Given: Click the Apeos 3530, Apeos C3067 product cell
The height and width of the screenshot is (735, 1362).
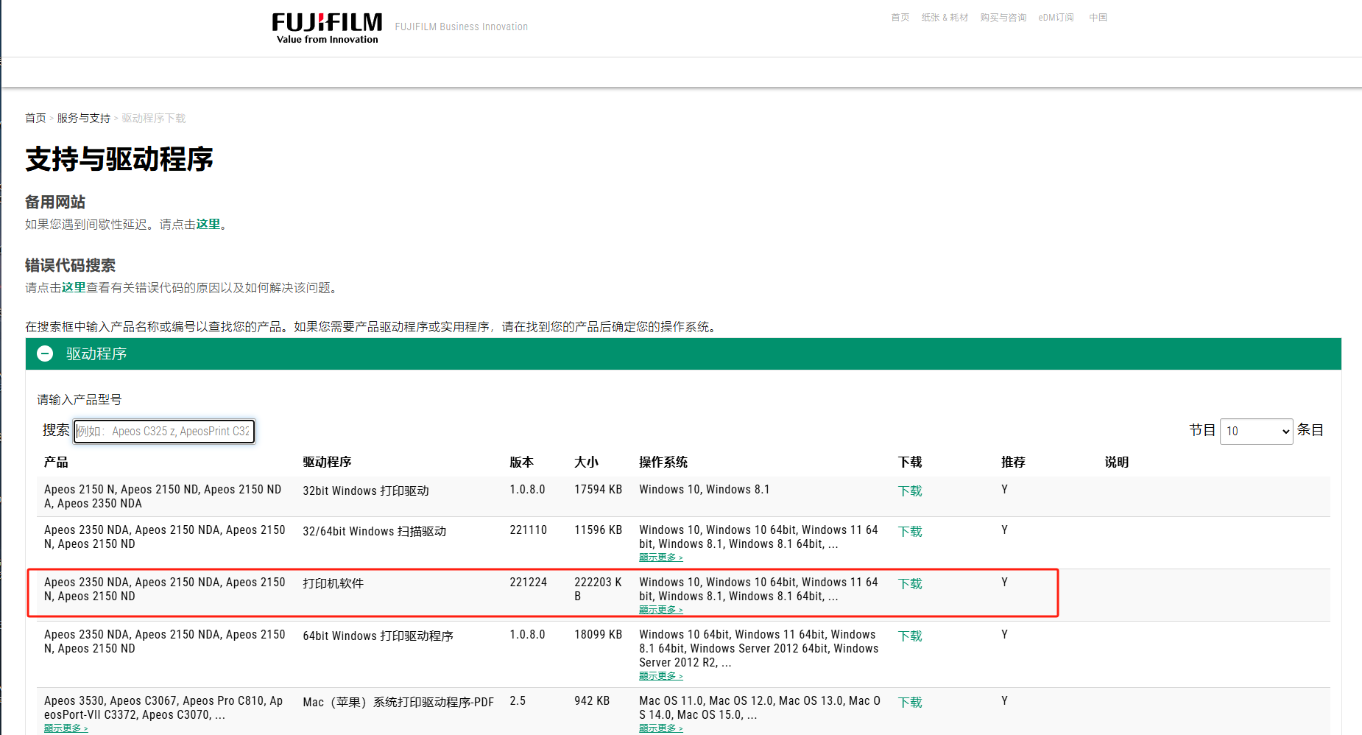Looking at the screenshot, I should [x=163, y=708].
